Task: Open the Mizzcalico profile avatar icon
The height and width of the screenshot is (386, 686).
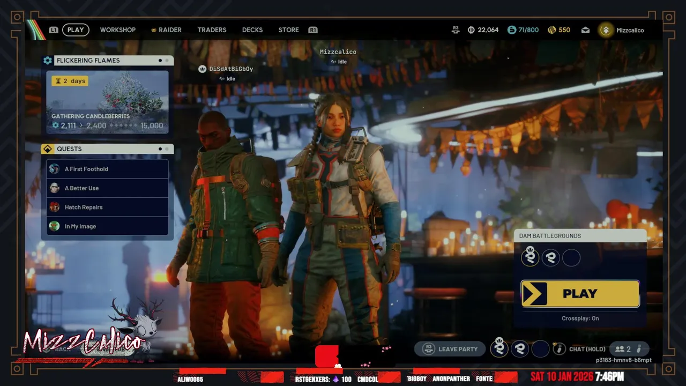Action: [x=606, y=30]
